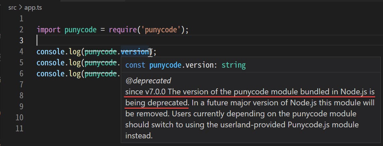The image size is (383, 146).
Task: Select line number 10 in gutter
Action: [19, 118]
